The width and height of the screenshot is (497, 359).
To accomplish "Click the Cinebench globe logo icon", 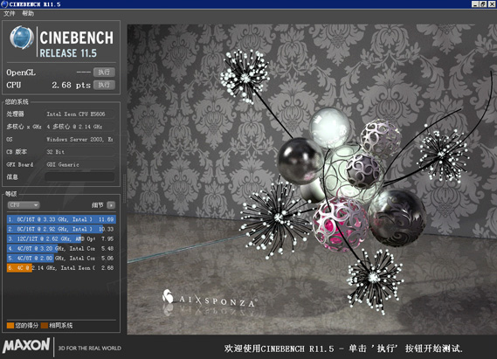I will click(22, 38).
